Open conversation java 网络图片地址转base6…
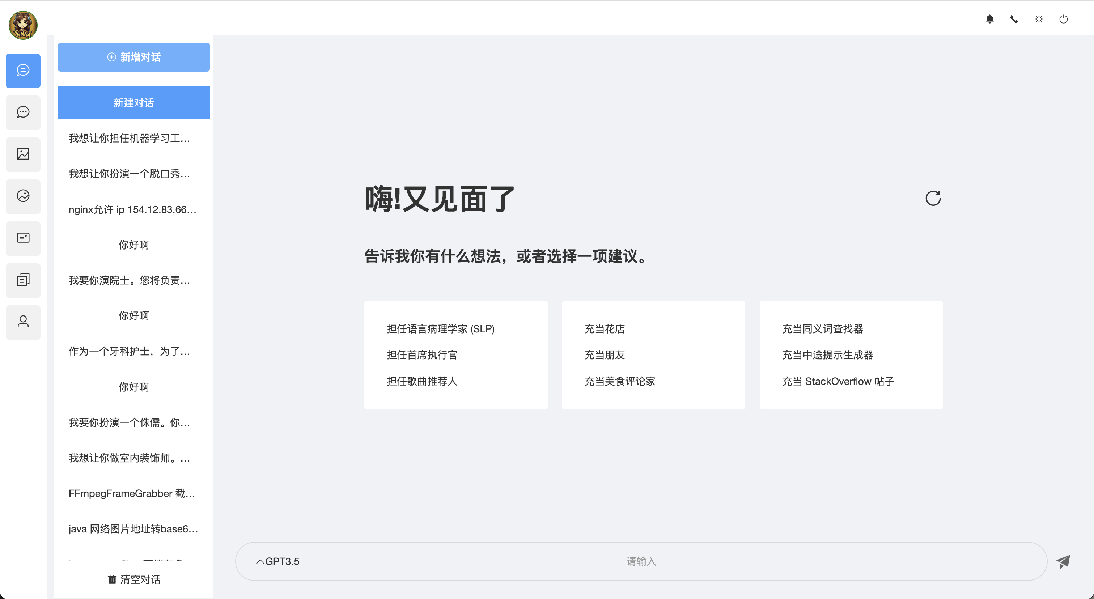The height and width of the screenshot is (599, 1094). tap(134, 529)
